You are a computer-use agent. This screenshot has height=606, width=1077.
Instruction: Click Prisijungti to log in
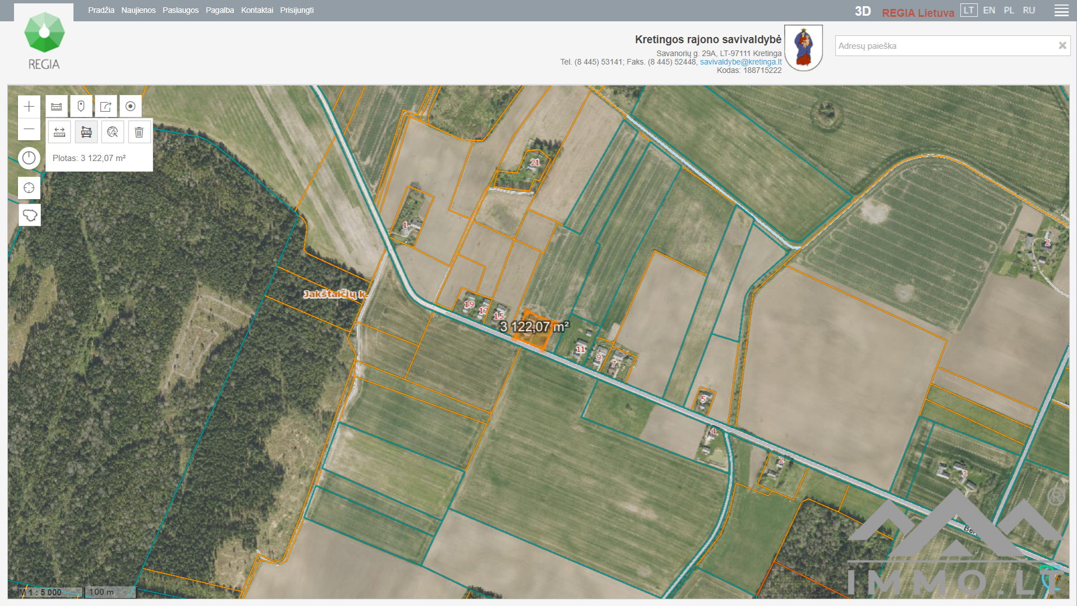tap(297, 10)
